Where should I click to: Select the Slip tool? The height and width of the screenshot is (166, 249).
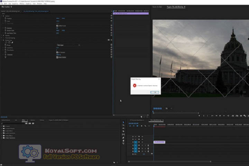pyautogui.click(x=123, y=135)
